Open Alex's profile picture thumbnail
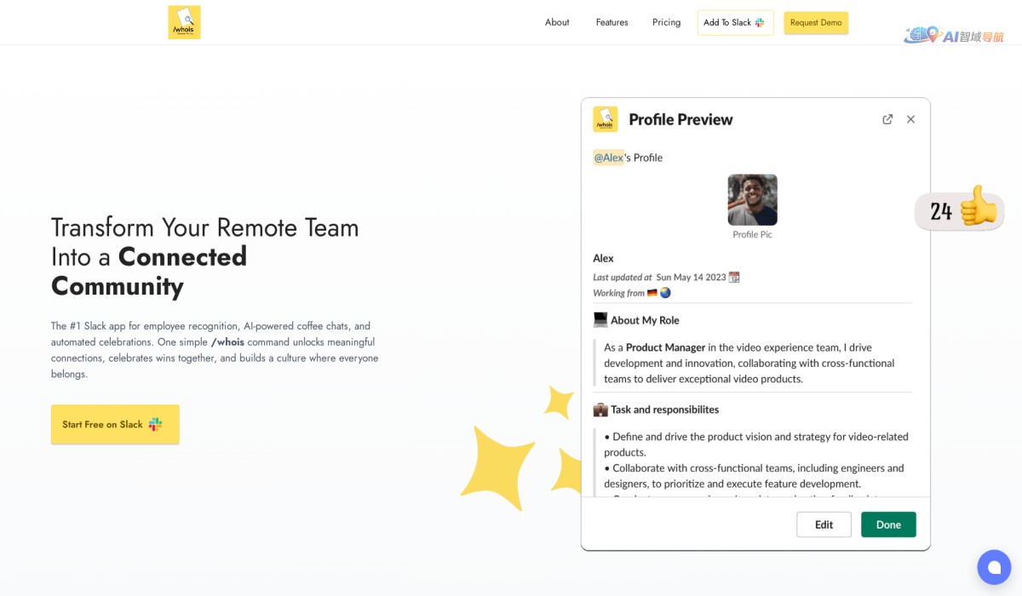Image resolution: width=1022 pixels, height=596 pixels. [752, 200]
